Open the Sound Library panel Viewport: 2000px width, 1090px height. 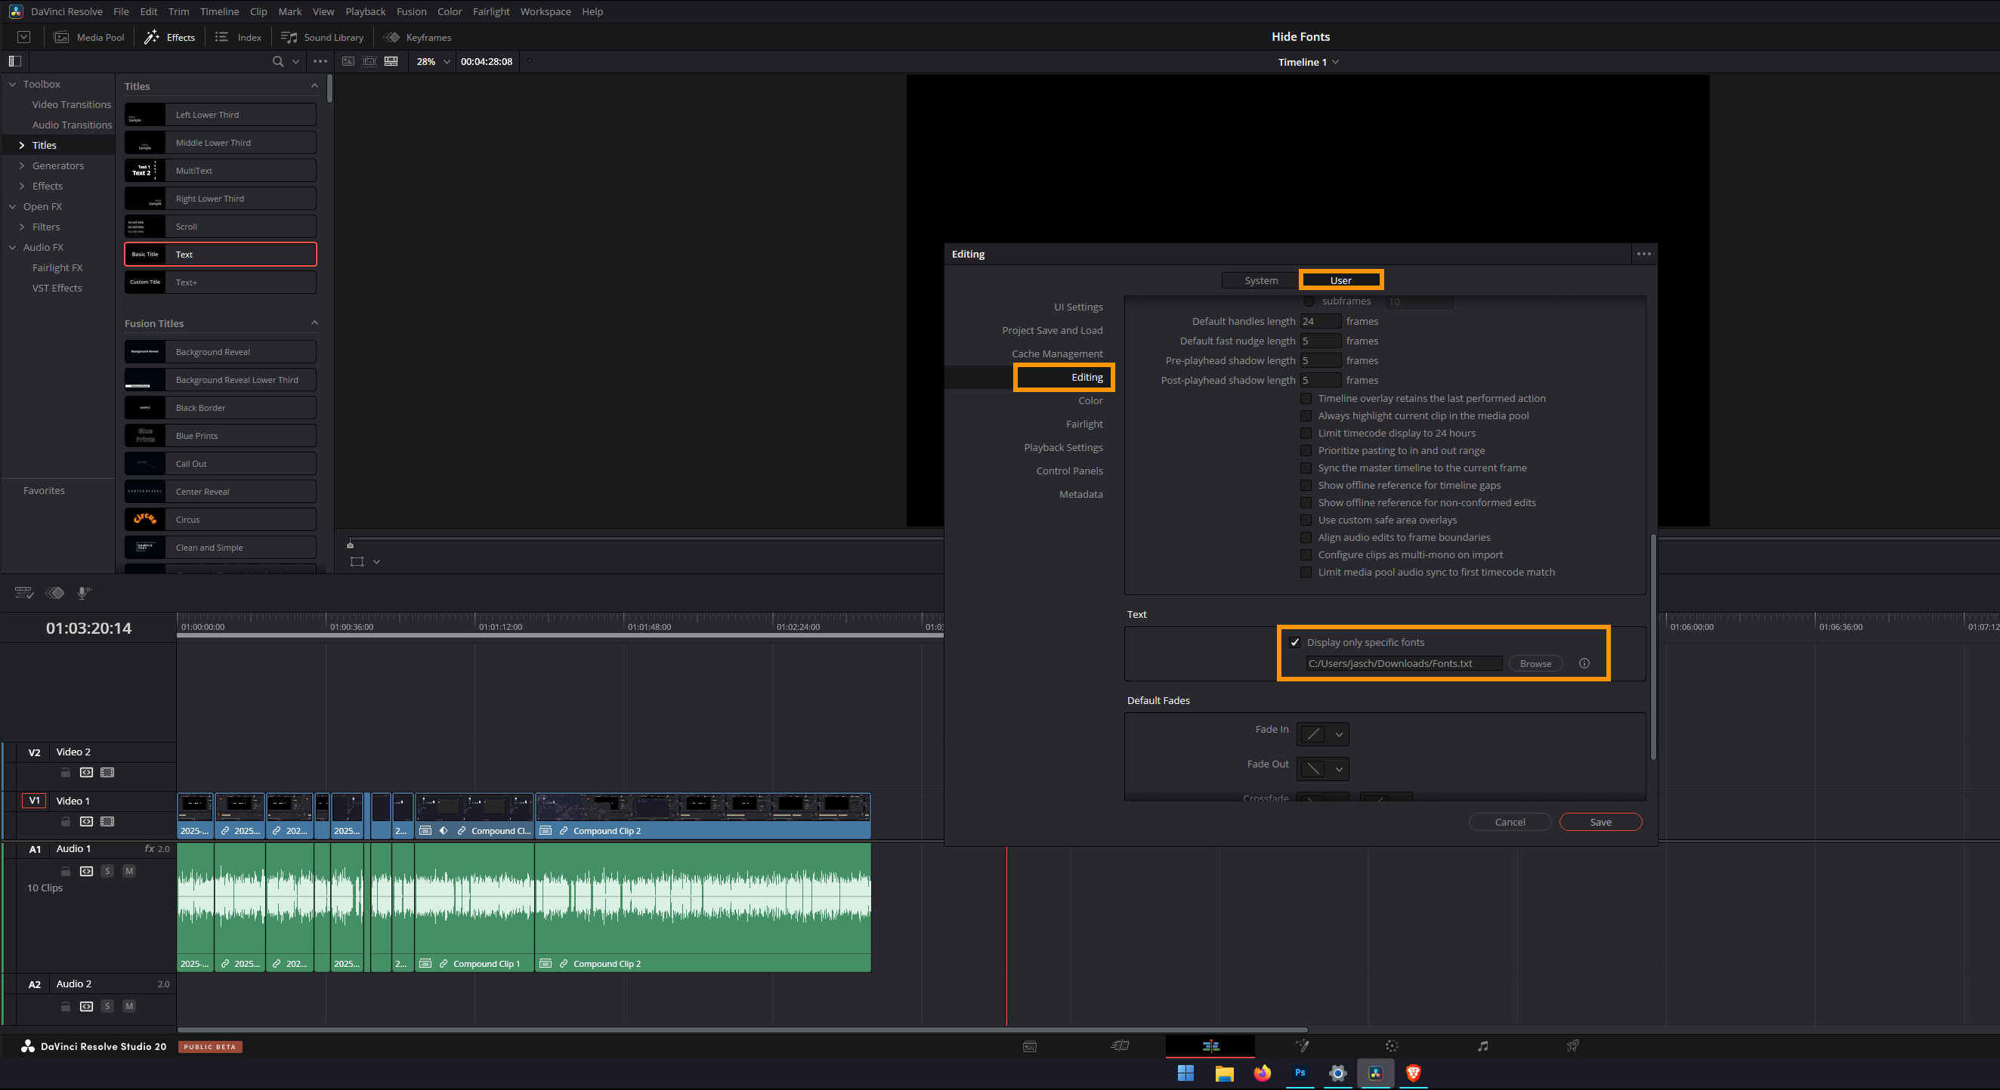[321, 37]
